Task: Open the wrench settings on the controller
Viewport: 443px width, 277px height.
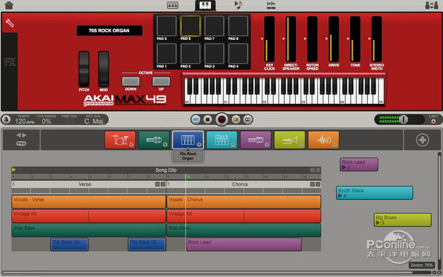Action: point(9,23)
